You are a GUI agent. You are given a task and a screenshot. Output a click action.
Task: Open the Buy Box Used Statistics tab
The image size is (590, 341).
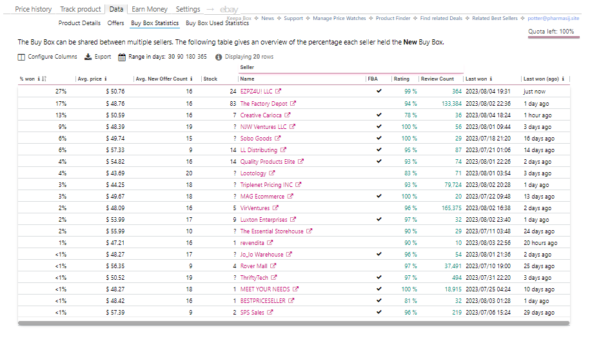point(217,23)
